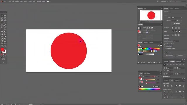Click vertical distribute top icon

coord(165,92)
